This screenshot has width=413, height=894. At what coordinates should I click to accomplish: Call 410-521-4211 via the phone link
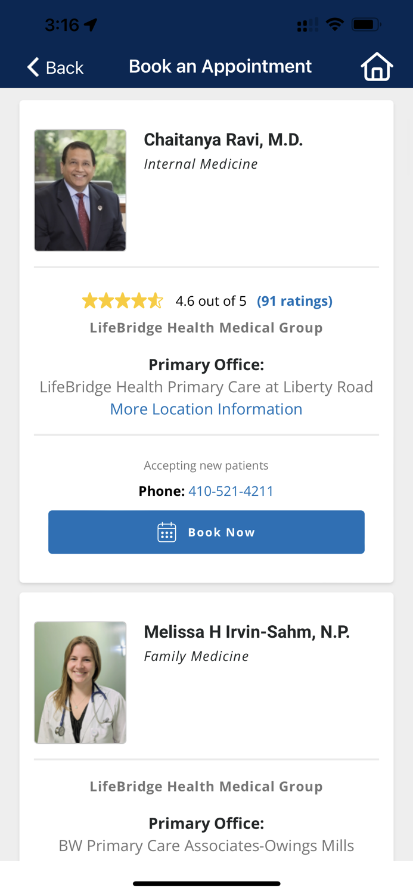(x=231, y=490)
